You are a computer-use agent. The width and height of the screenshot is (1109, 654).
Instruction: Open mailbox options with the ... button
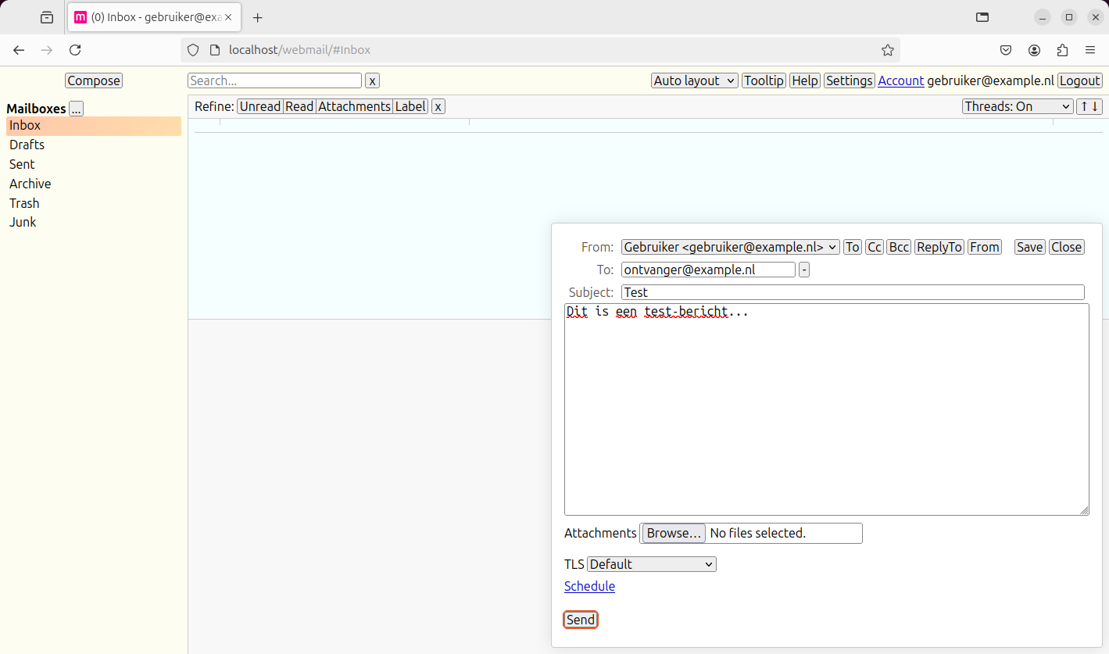(x=76, y=109)
